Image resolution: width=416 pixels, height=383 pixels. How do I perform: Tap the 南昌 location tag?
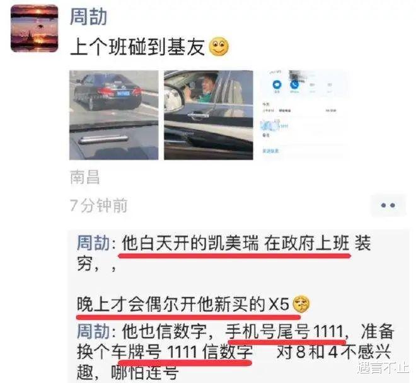(85, 177)
